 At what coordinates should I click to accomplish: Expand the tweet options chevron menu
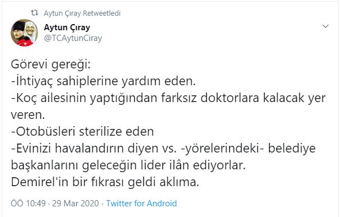tap(325, 26)
